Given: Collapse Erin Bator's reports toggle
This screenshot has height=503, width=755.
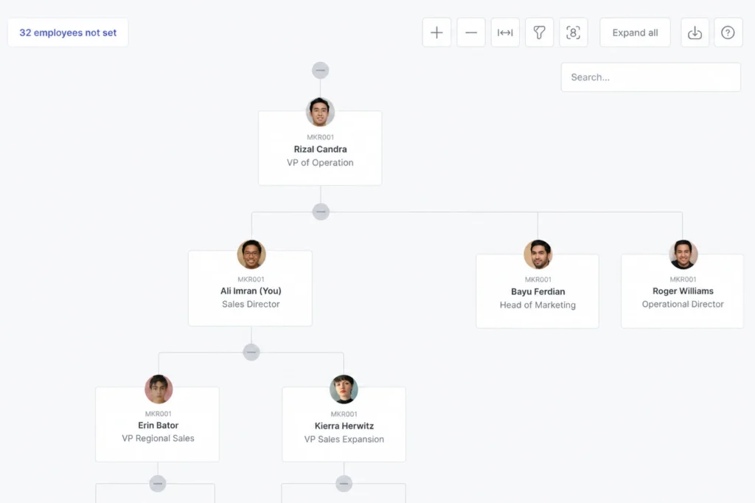Looking at the screenshot, I should click(x=158, y=483).
